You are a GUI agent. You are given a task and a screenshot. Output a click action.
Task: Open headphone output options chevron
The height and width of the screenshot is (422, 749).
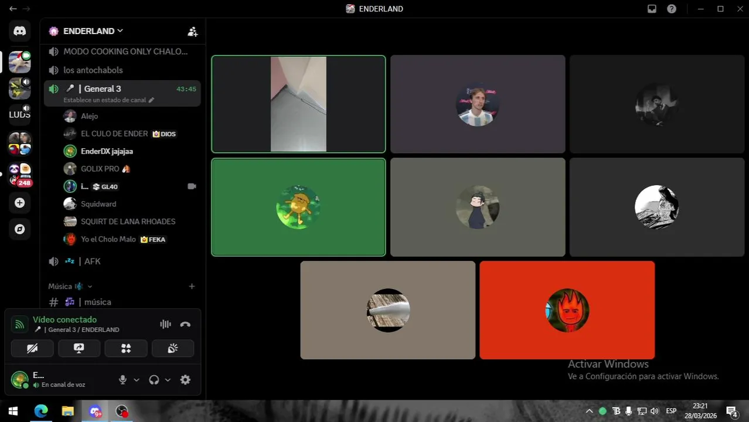(x=168, y=380)
